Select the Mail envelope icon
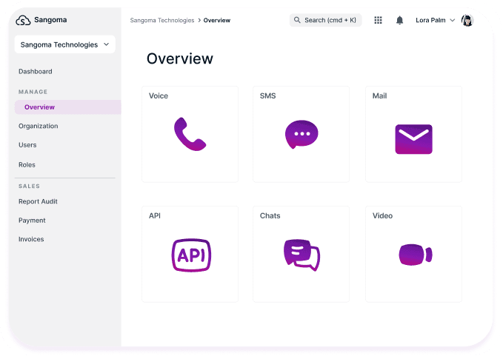The image size is (503, 356). 413,138
